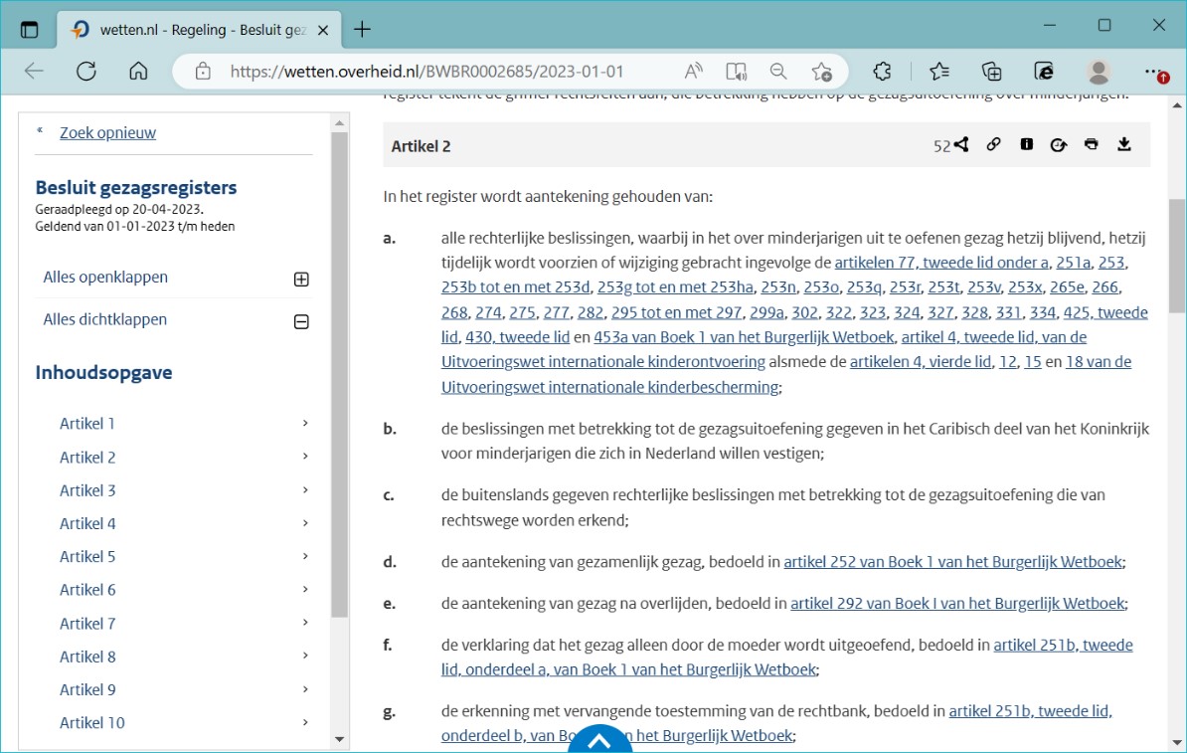Viewport: 1187px width, 753px height.
Task: Go to Artikel 9 in Inhoudsopgave
Action: (87, 689)
